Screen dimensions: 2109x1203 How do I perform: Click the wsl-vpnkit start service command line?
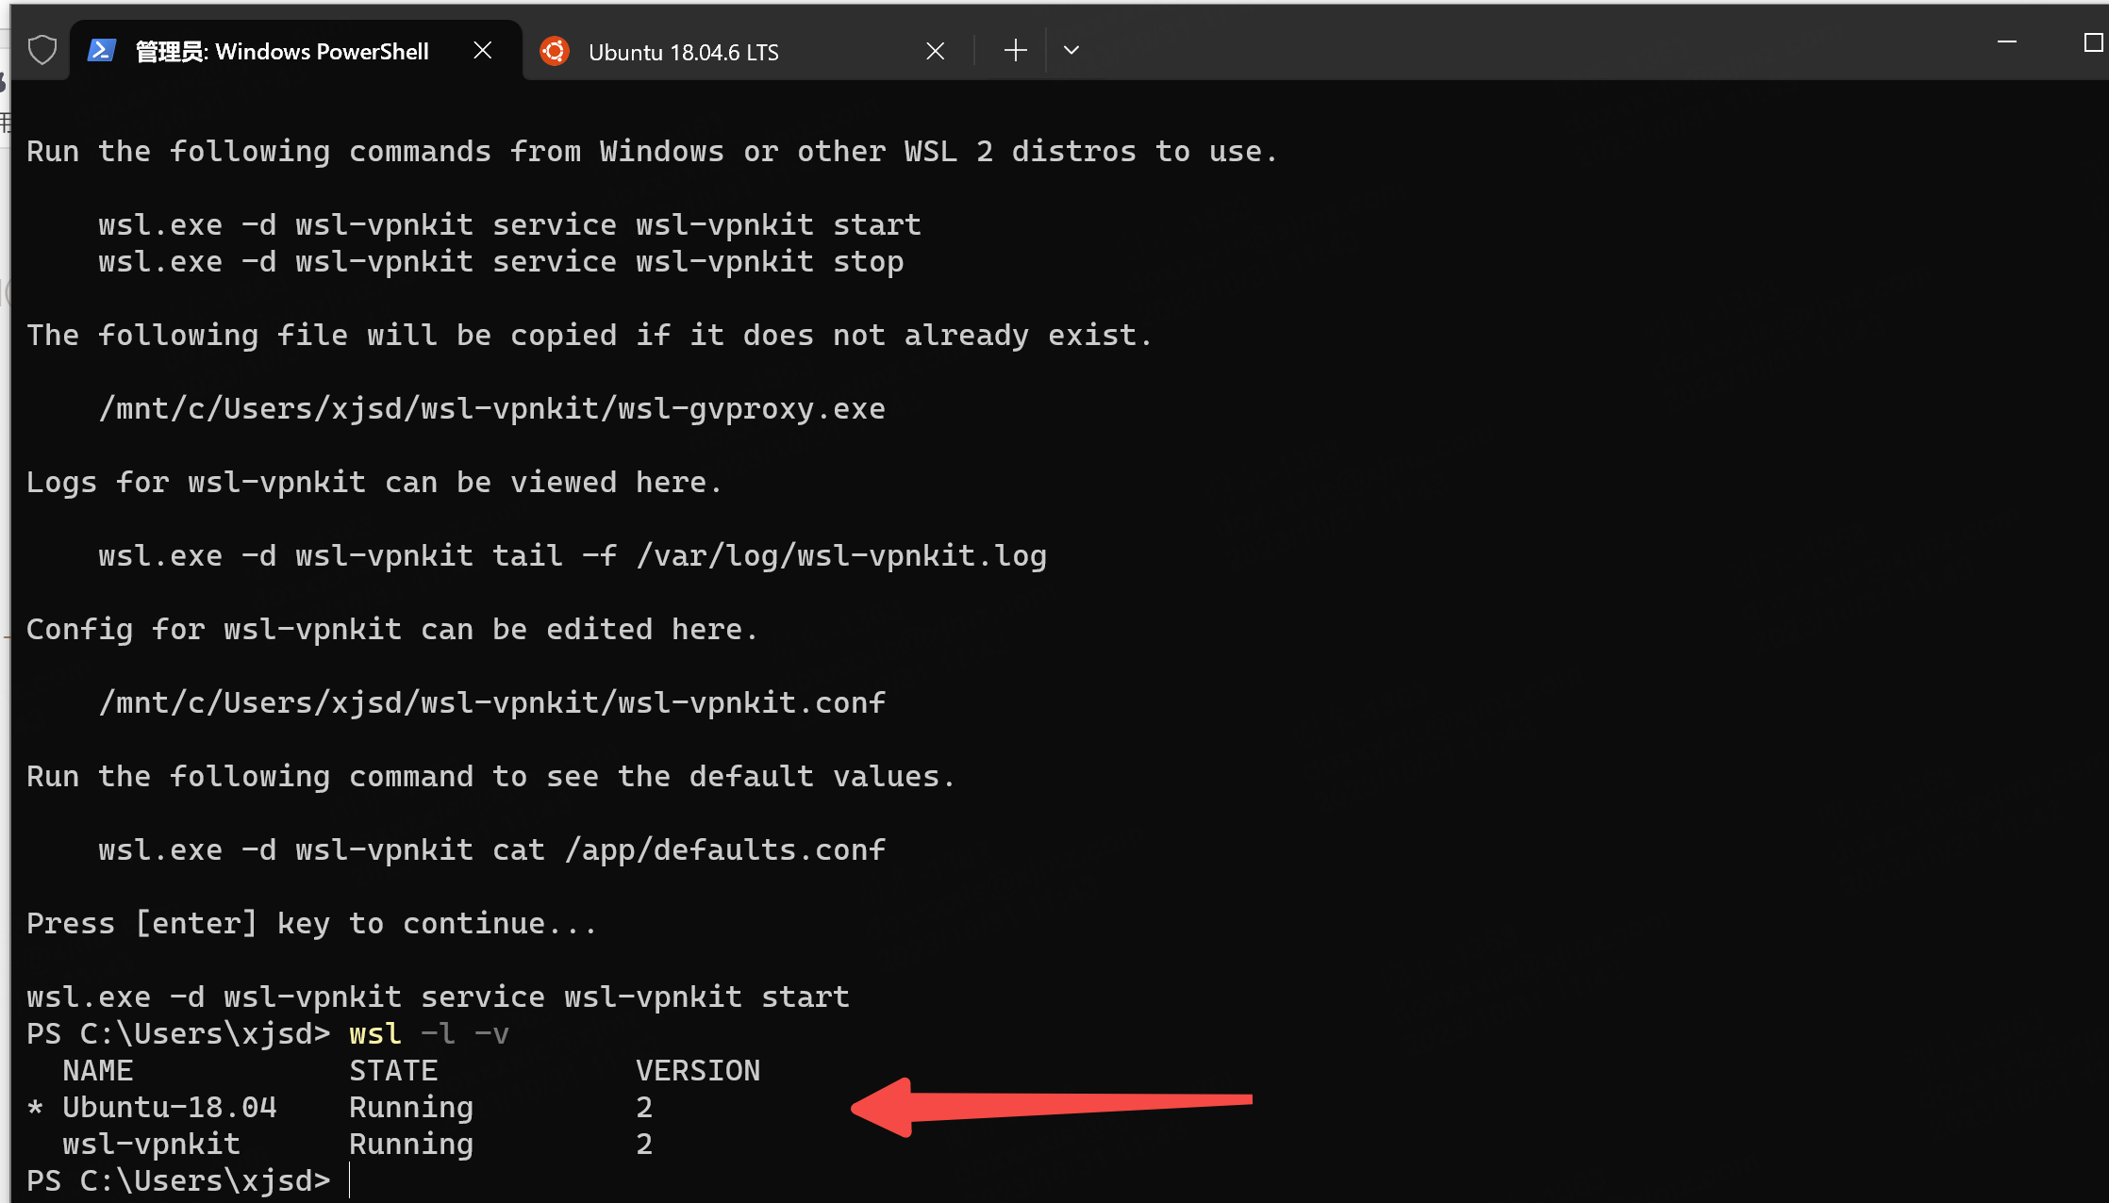(x=510, y=225)
